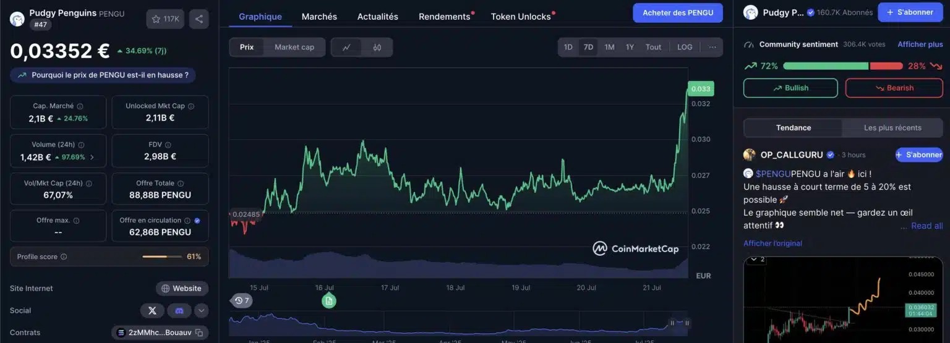Open the Rendements tab
The width and height of the screenshot is (950, 343).
[x=445, y=17]
